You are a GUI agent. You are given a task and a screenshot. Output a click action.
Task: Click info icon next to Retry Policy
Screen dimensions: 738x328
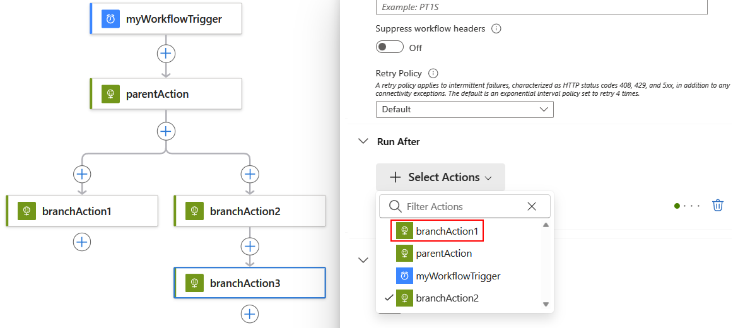pyautogui.click(x=433, y=73)
